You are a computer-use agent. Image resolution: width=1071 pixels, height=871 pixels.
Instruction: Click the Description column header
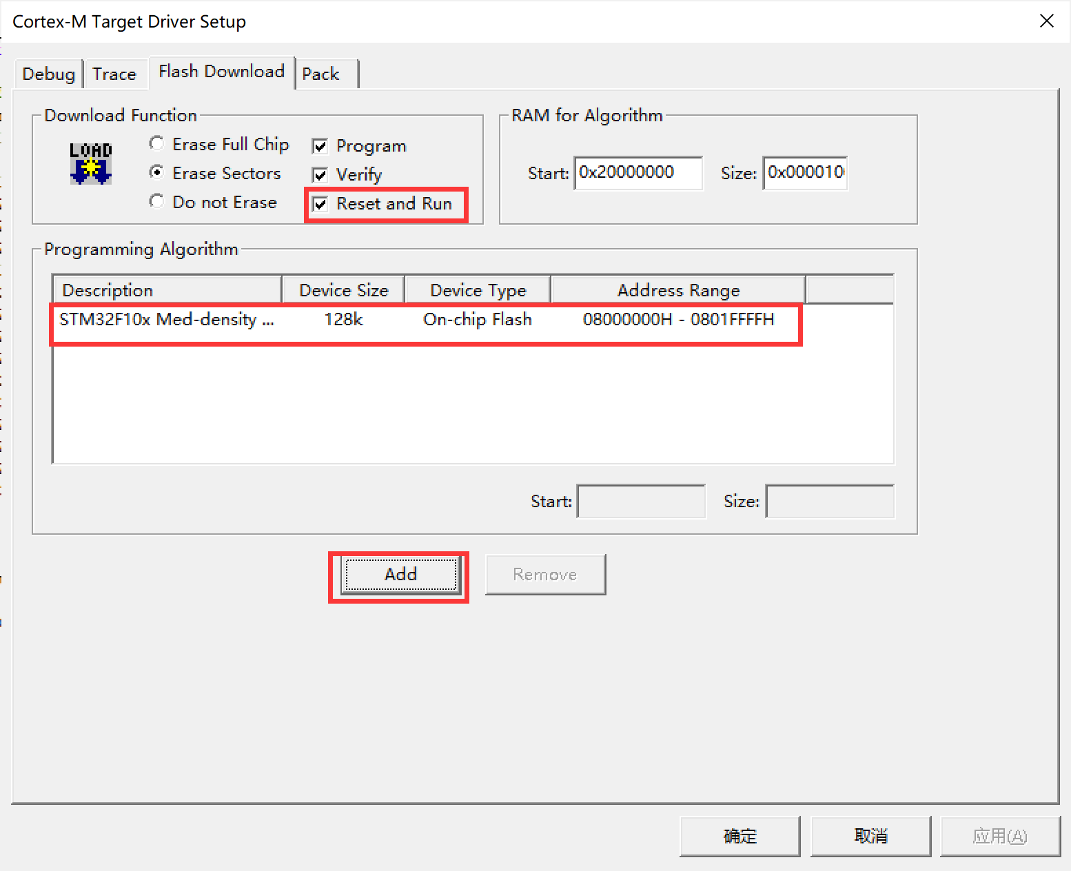point(167,290)
